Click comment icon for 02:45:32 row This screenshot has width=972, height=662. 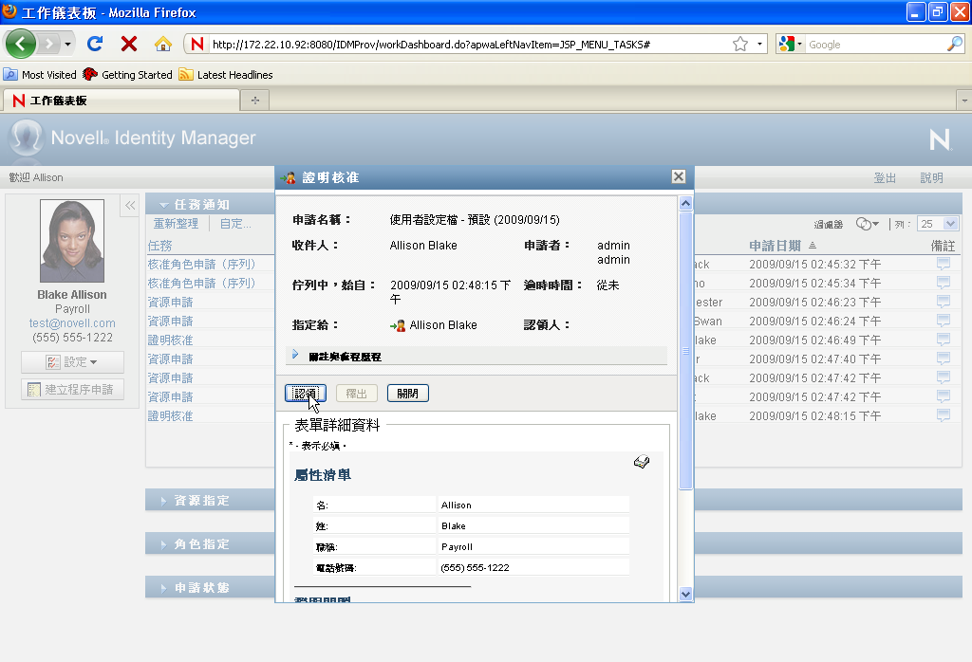coord(944,264)
